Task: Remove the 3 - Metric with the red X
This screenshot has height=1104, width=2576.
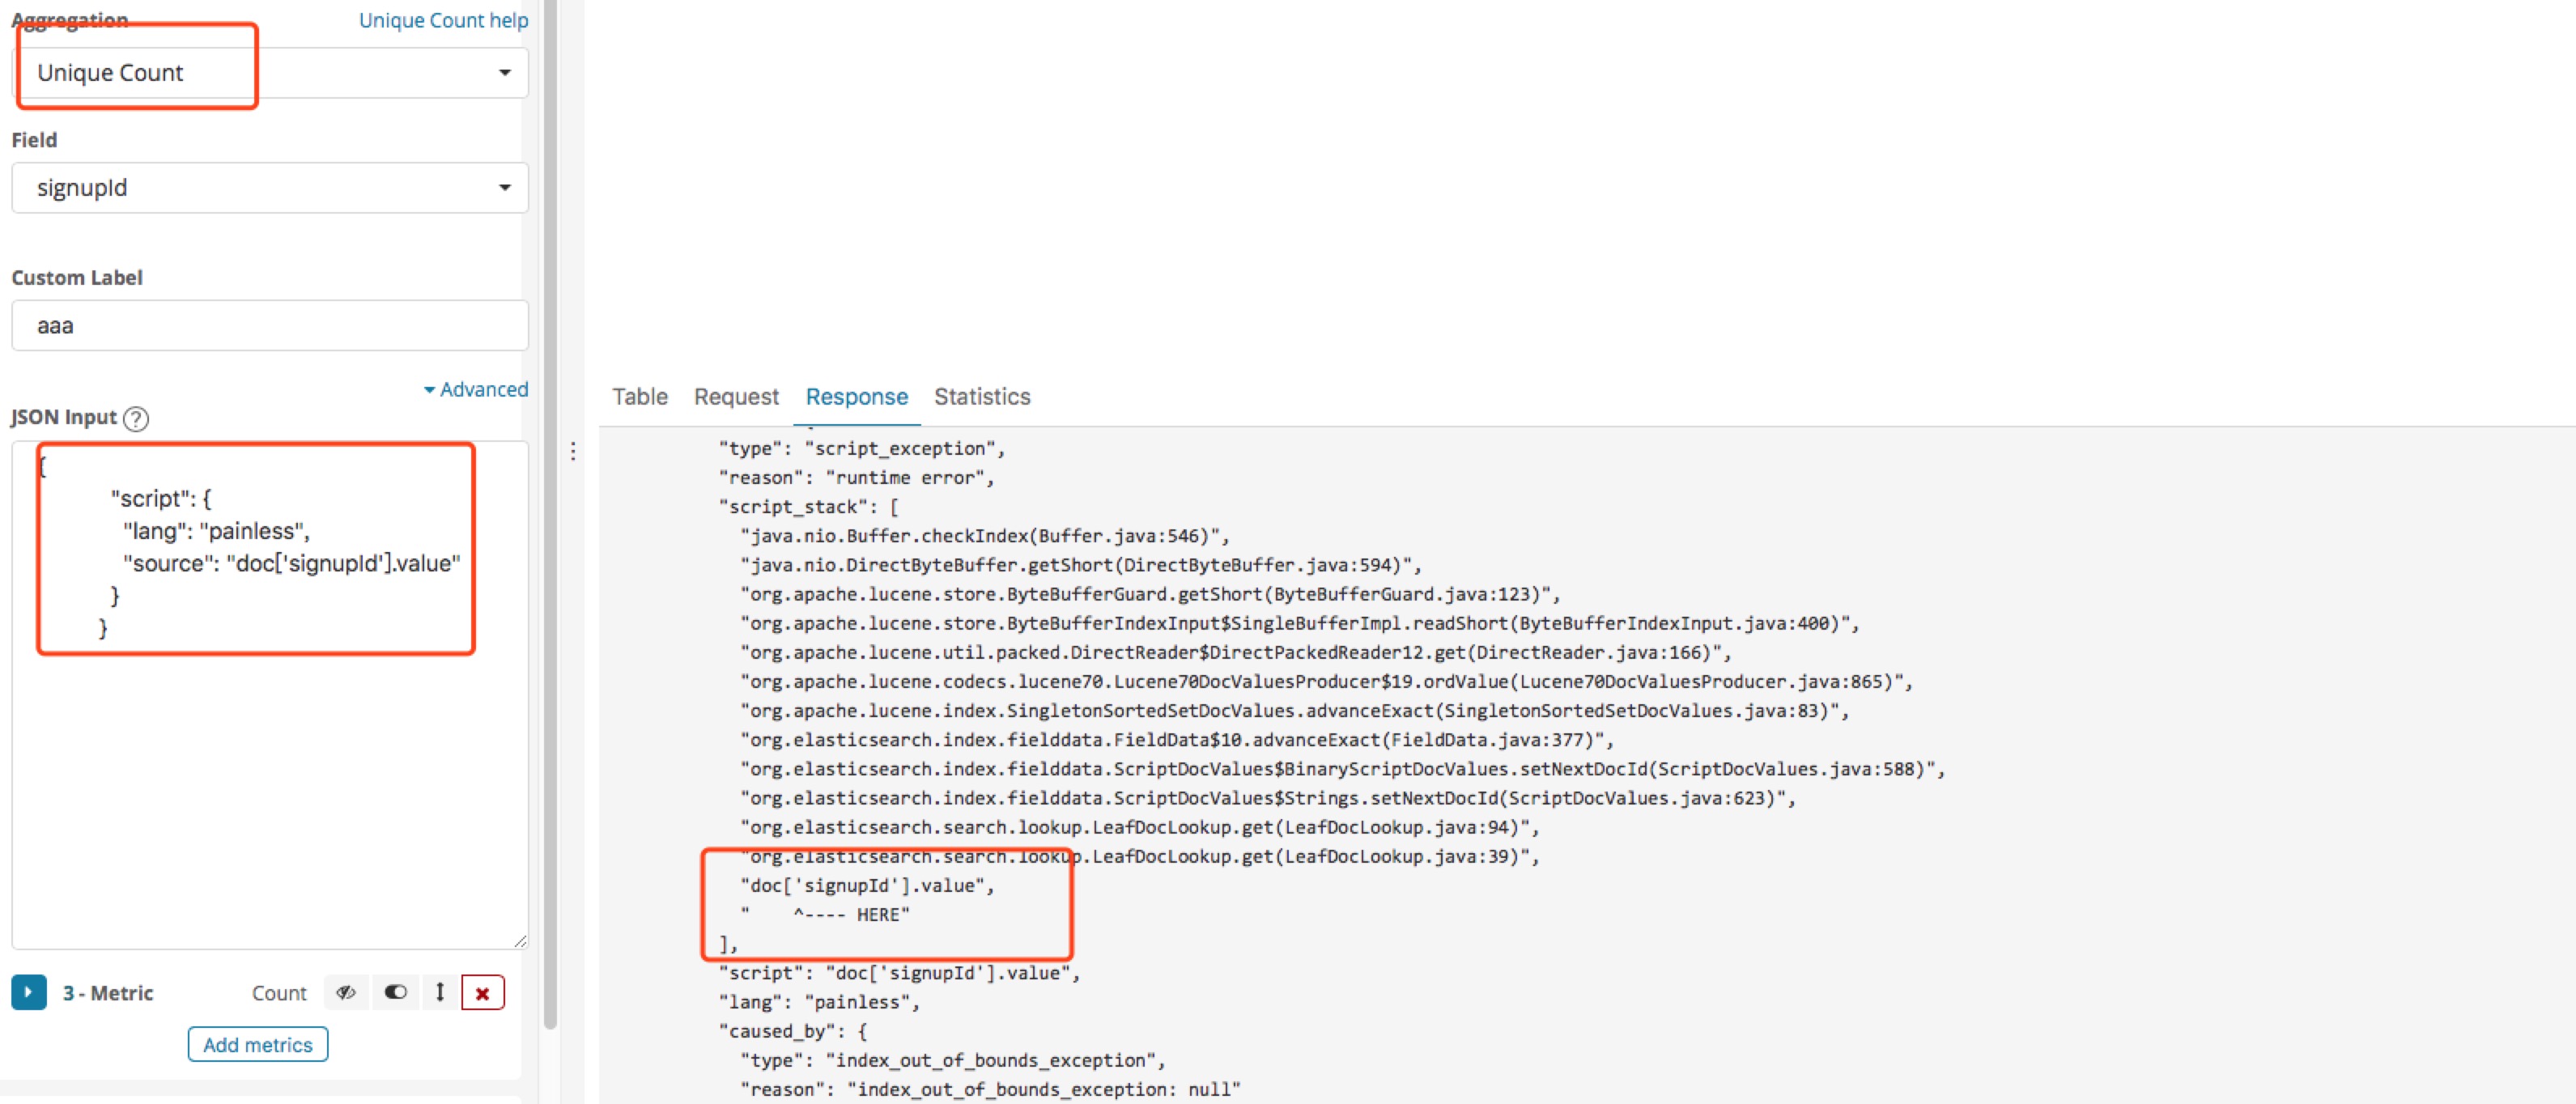Action: click(483, 993)
